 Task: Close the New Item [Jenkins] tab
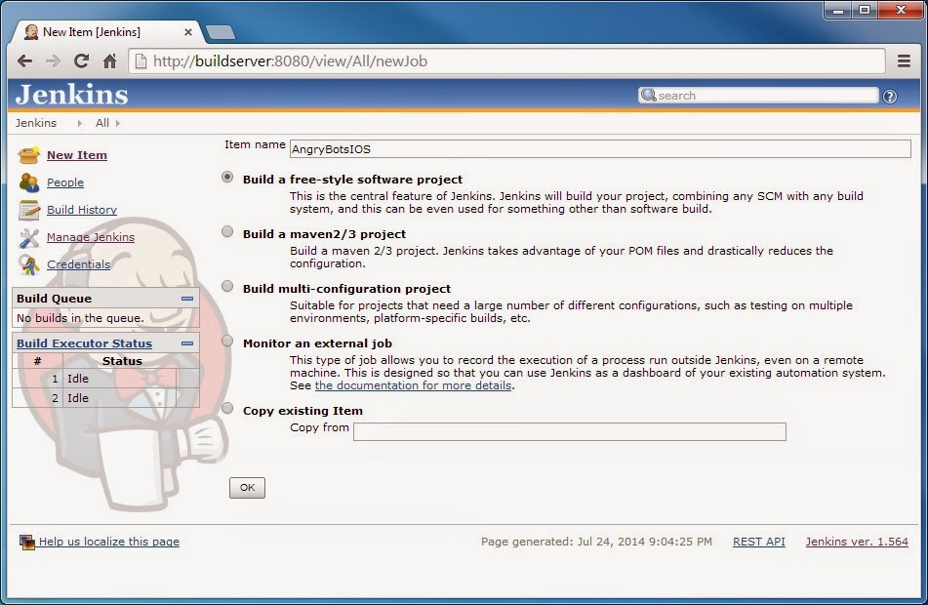click(x=188, y=32)
